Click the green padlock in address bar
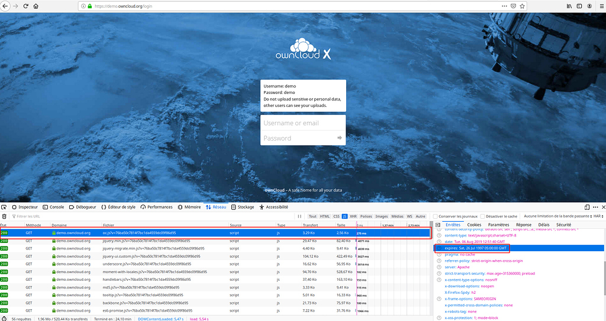The height and width of the screenshot is (321, 606). point(90,6)
